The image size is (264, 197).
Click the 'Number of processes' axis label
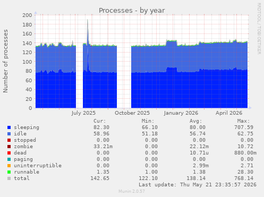point(5,61)
